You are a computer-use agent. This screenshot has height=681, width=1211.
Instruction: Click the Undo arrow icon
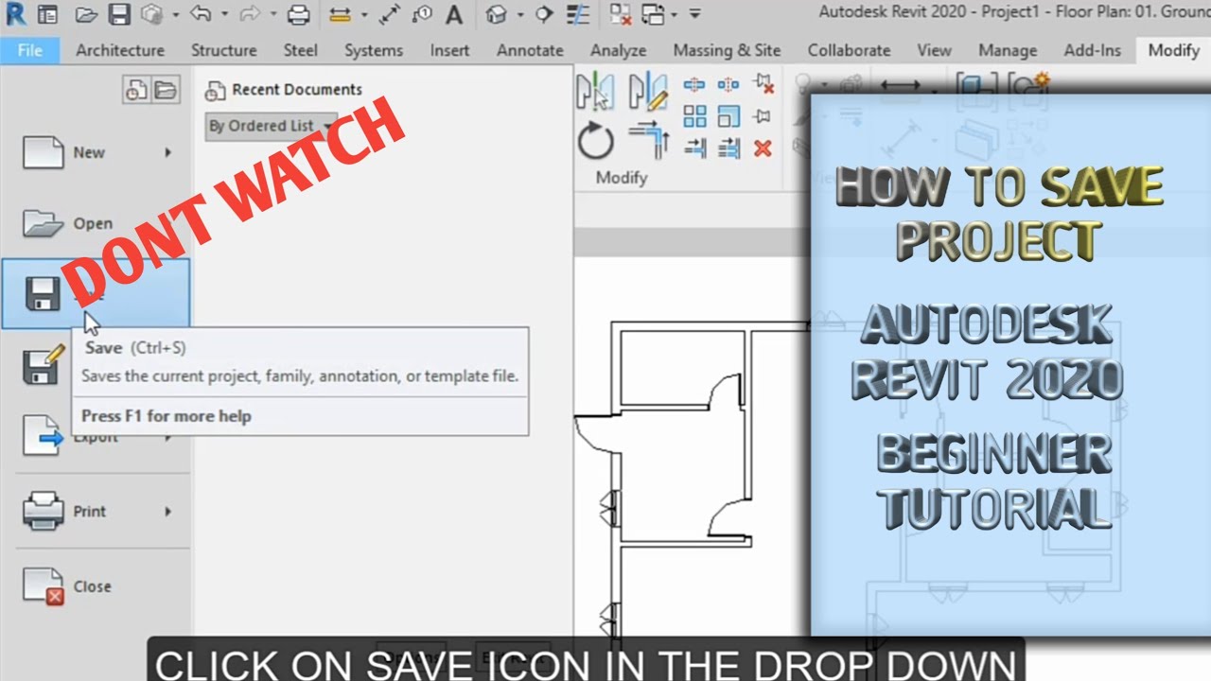pos(201,13)
